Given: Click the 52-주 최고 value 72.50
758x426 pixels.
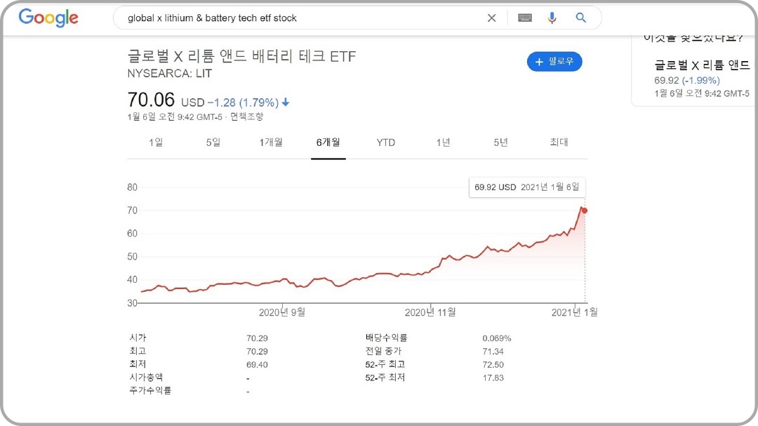Looking at the screenshot, I should 493,364.
